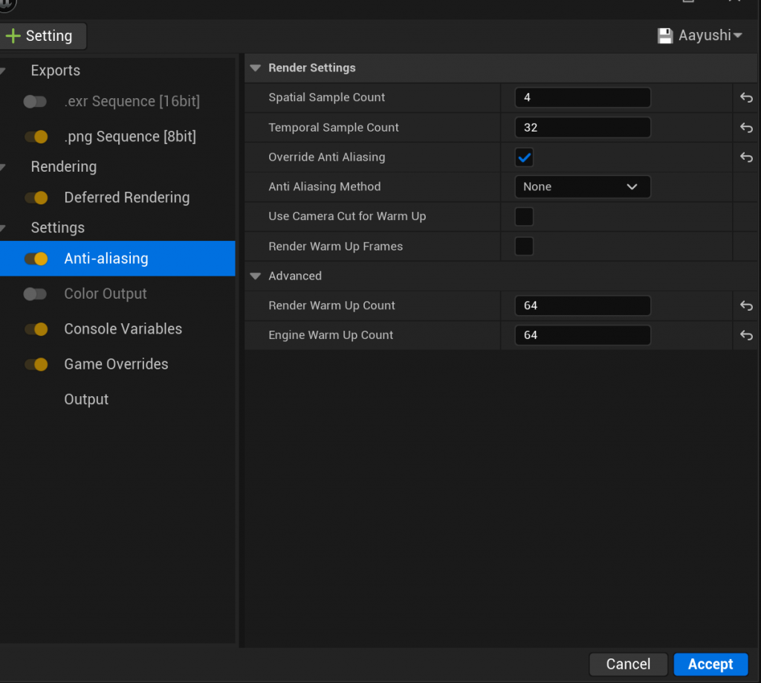
Task: Collapse the Render Settings section
Action: coord(256,68)
